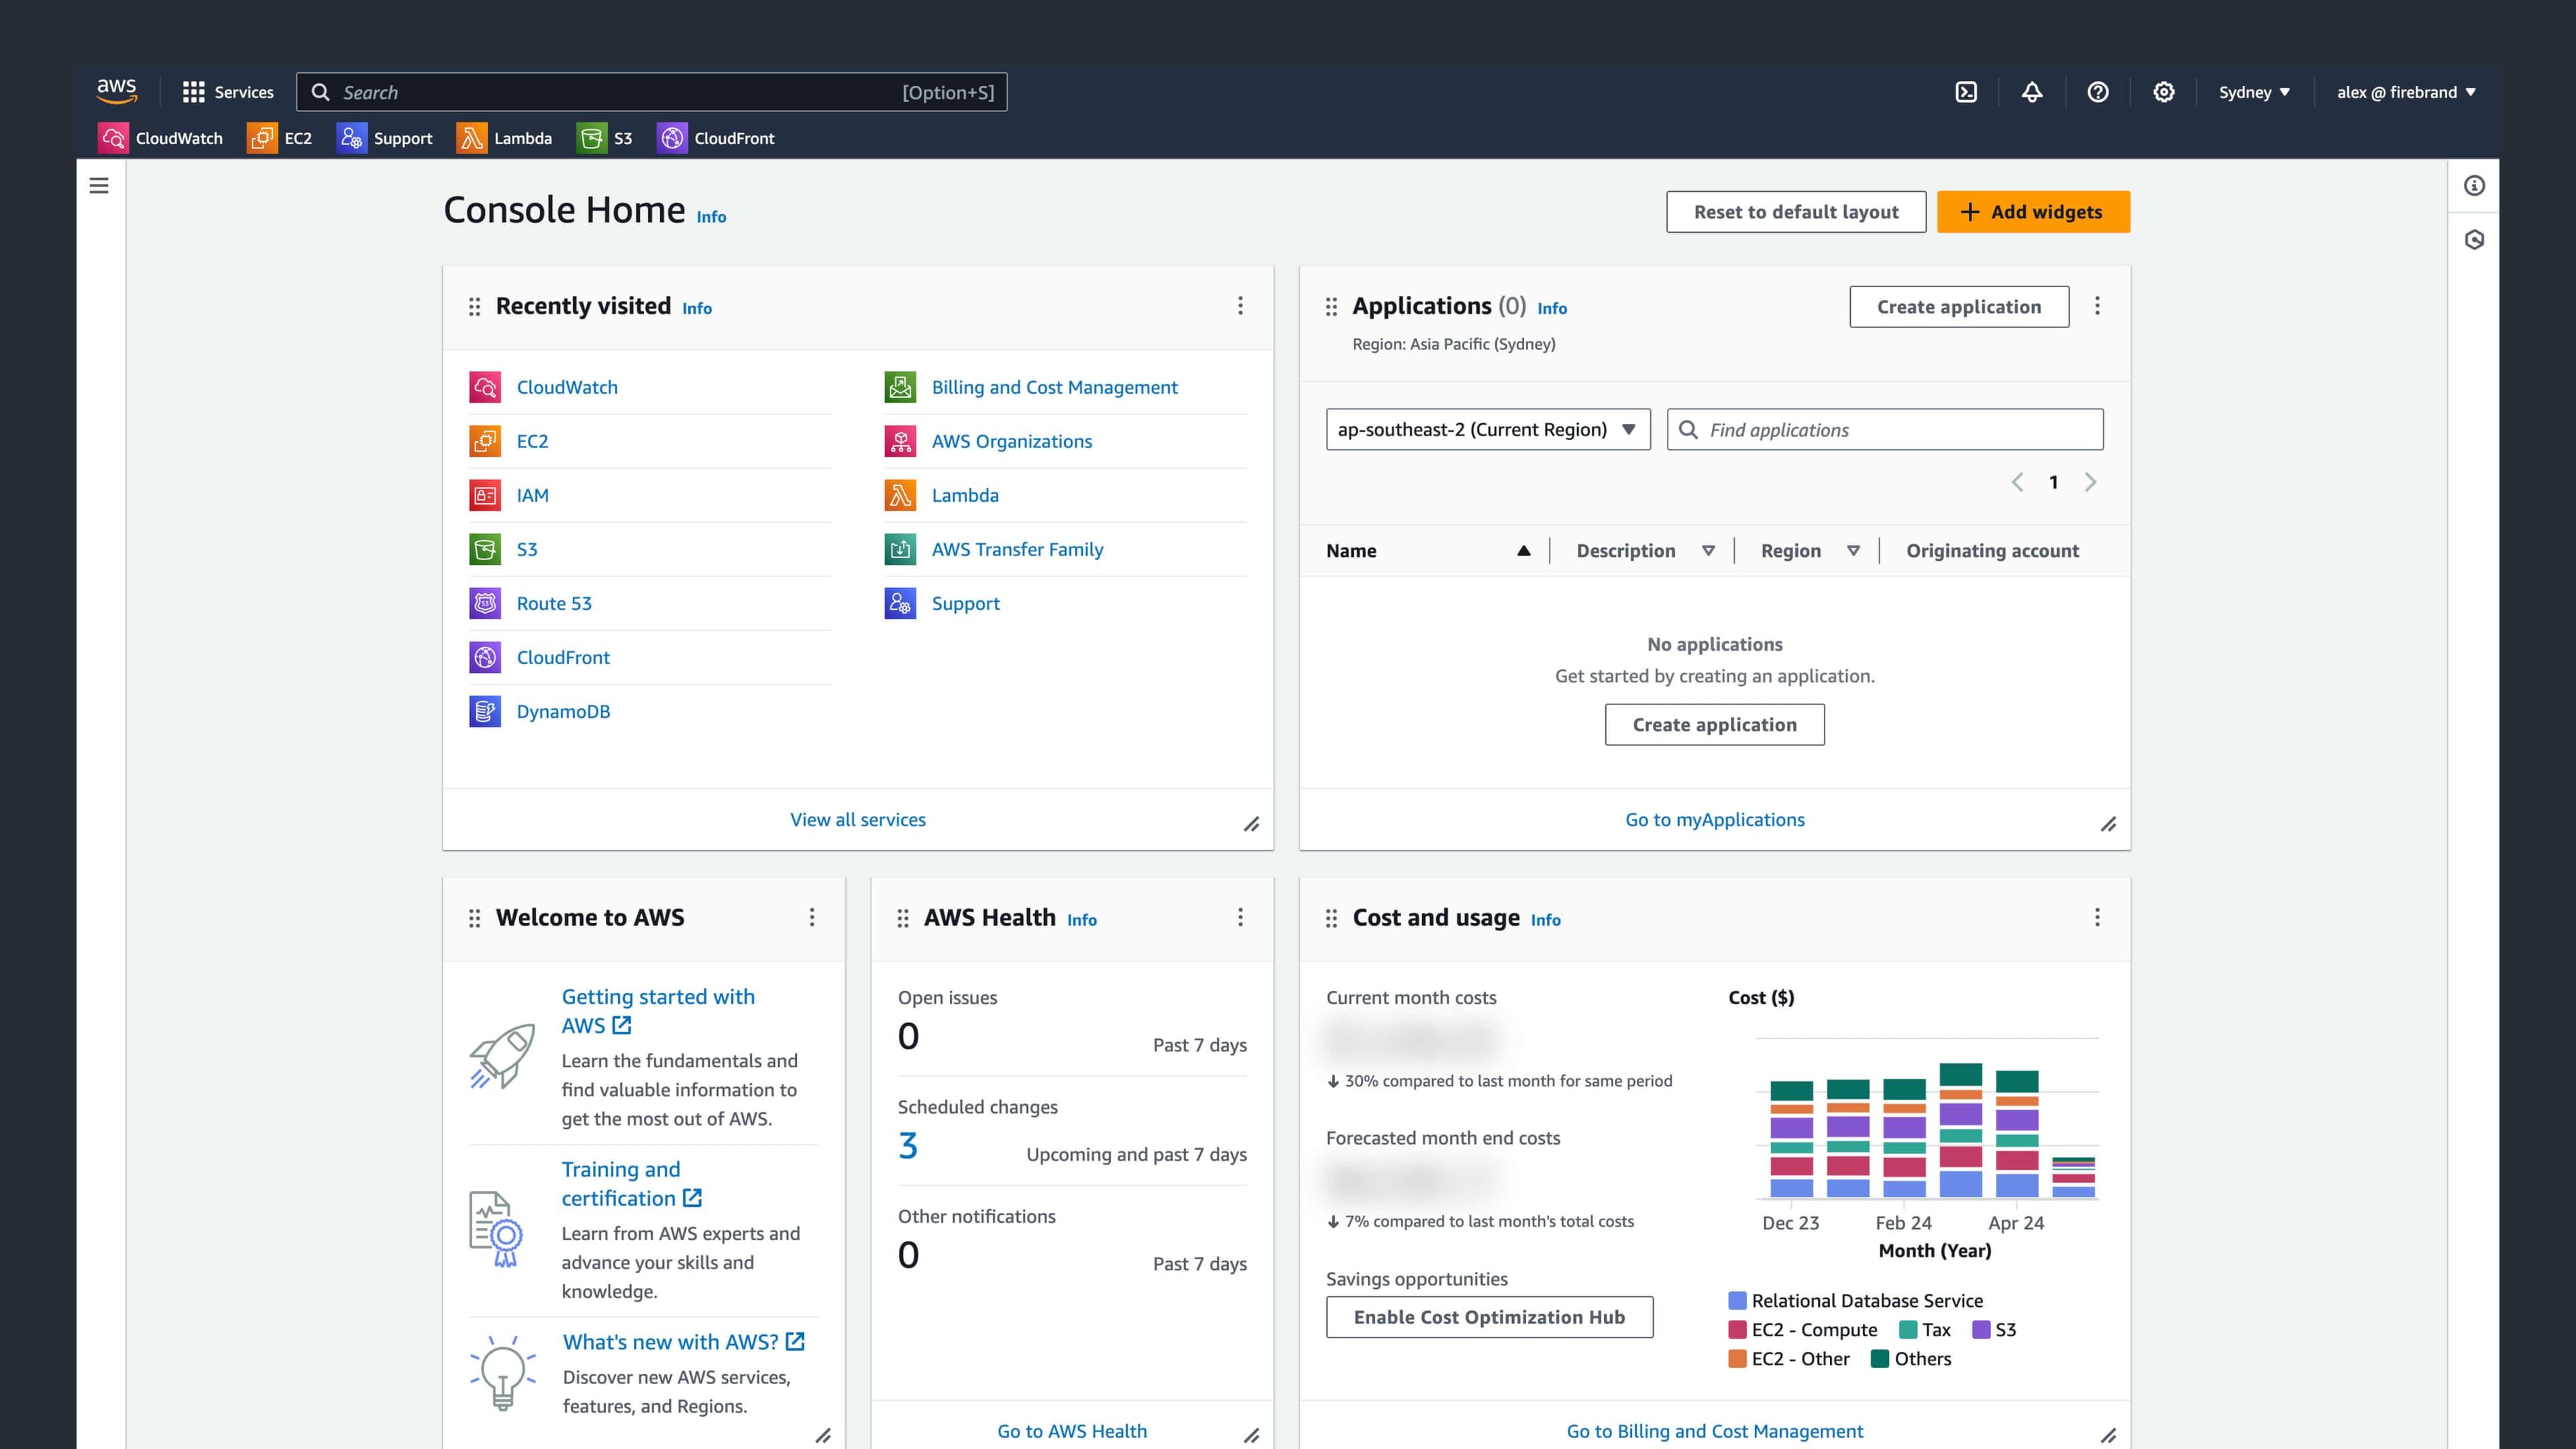Go to next applications page arrow

pyautogui.click(x=2090, y=482)
